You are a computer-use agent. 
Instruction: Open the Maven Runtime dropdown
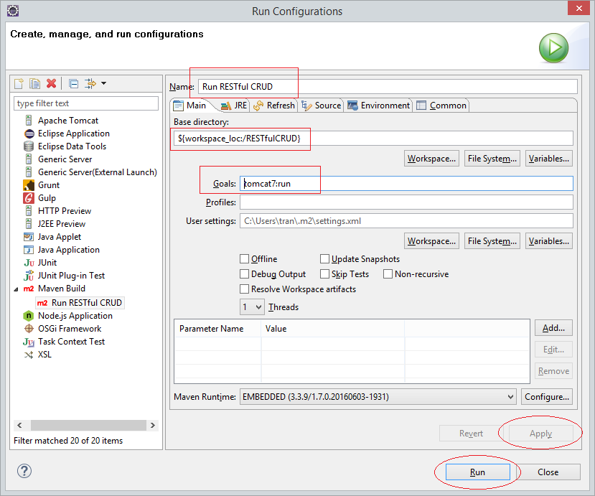pos(378,397)
